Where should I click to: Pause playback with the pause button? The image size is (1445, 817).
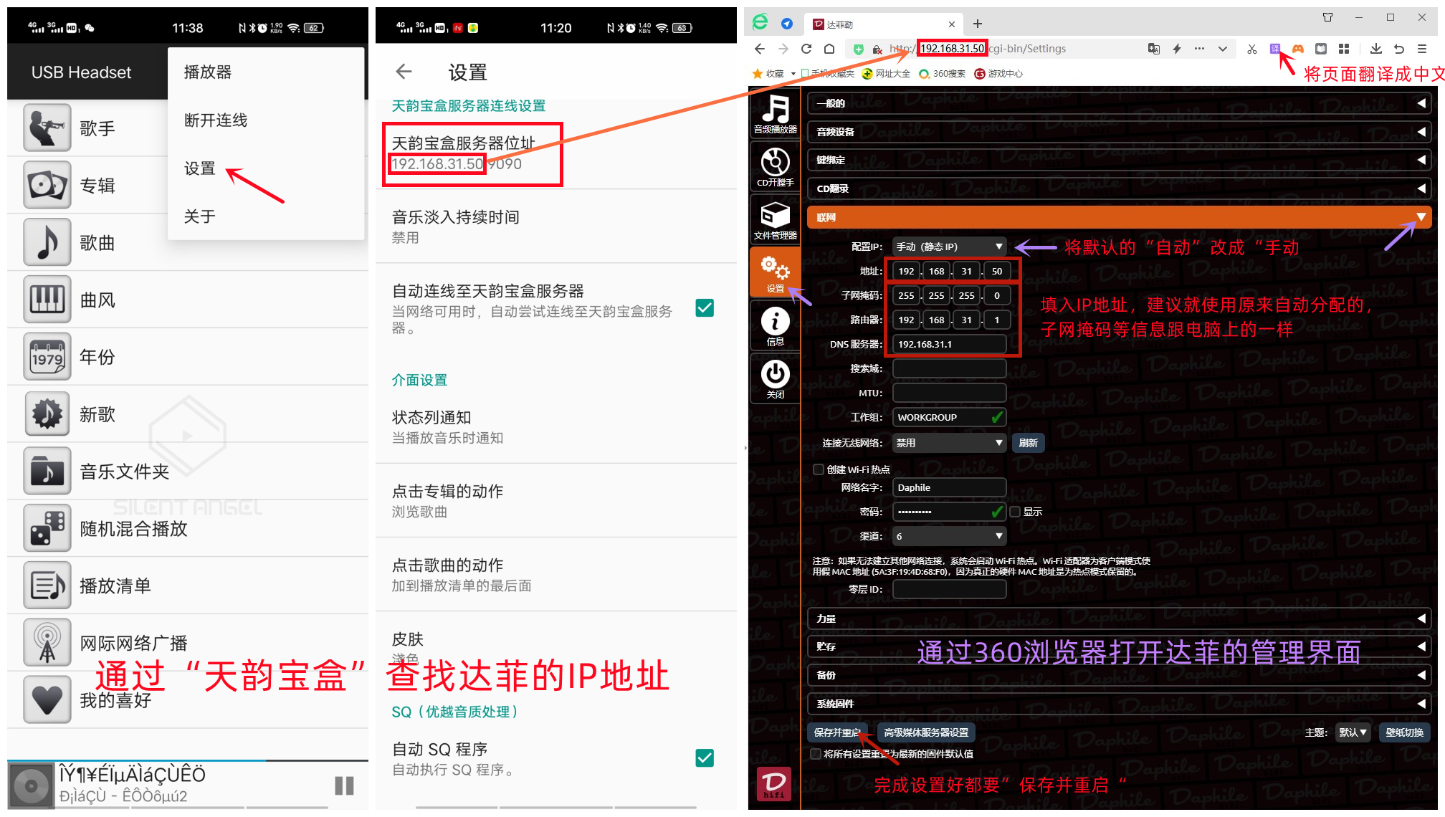(344, 786)
